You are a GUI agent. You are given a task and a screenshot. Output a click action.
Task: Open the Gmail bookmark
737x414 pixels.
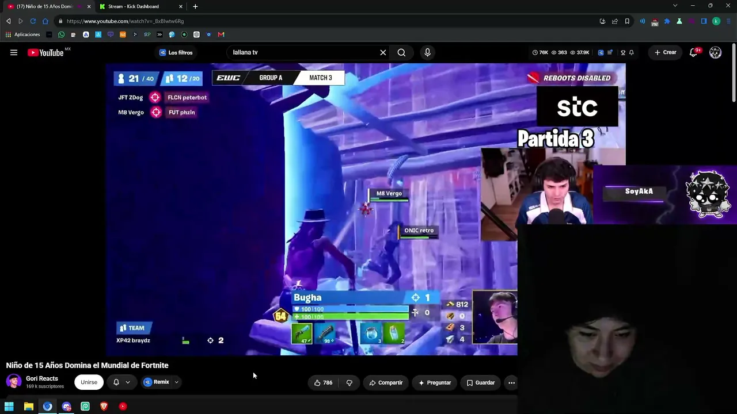click(221, 34)
